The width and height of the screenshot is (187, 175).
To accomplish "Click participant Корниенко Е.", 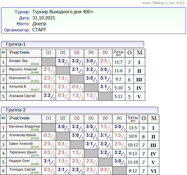I will 20,78.
